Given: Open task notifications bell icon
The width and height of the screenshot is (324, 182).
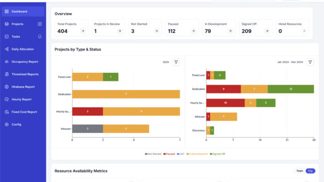Looking at the screenshot, I should pos(39,36).
